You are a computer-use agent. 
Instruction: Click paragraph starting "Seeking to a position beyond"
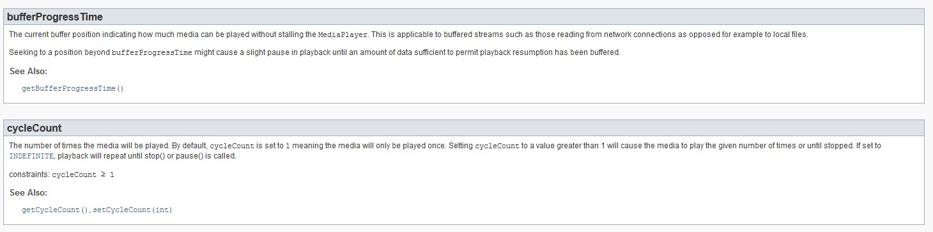point(314,52)
